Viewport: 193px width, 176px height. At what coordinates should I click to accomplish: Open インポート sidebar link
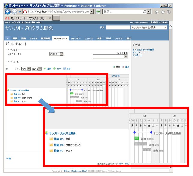click(x=137, y=55)
